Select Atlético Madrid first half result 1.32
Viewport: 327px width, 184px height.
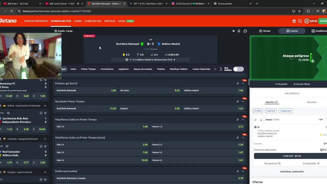(214, 109)
